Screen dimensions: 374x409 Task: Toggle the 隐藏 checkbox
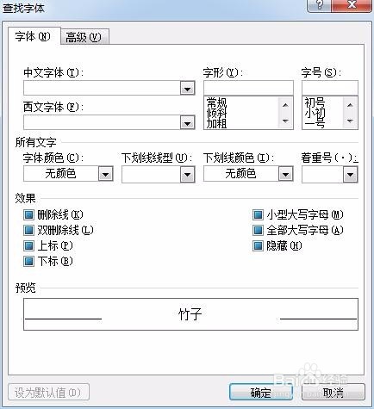click(x=258, y=245)
